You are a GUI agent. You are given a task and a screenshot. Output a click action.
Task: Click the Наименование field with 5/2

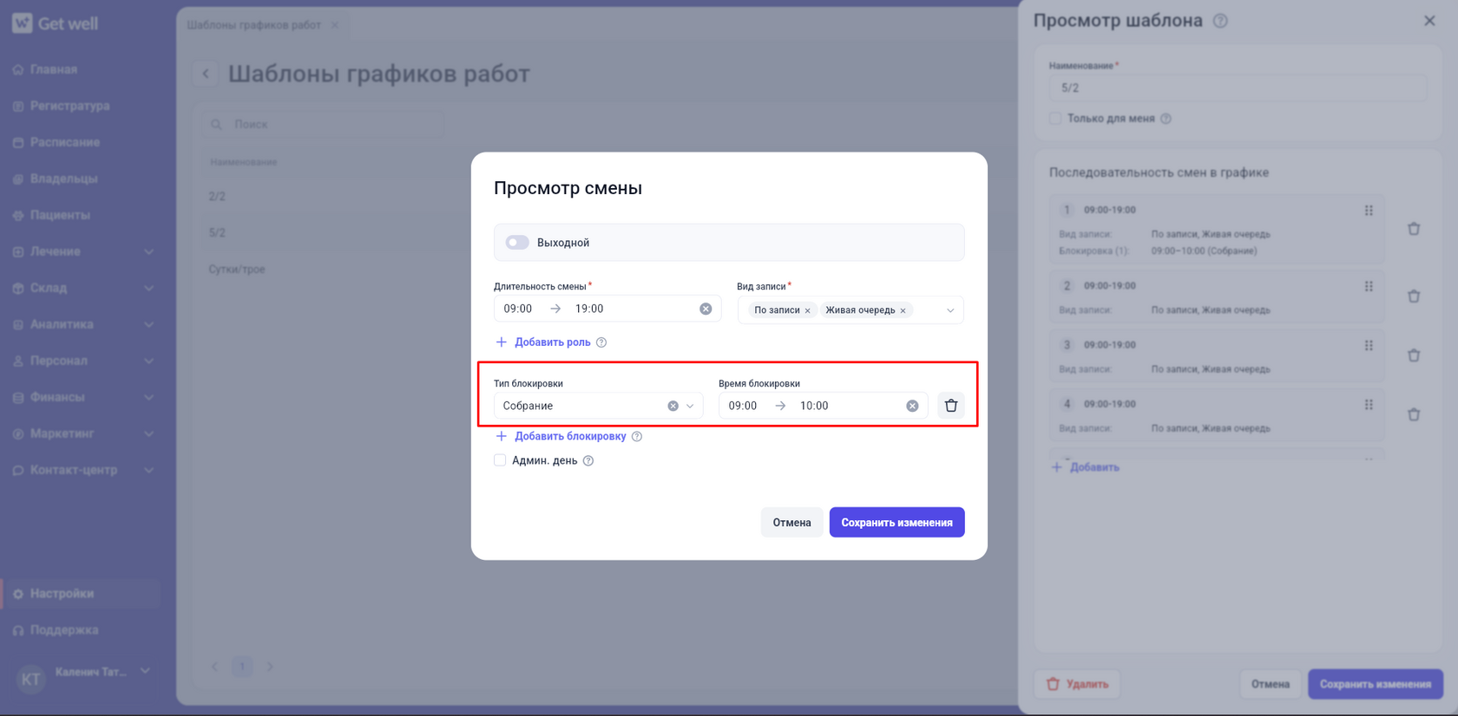point(1237,88)
